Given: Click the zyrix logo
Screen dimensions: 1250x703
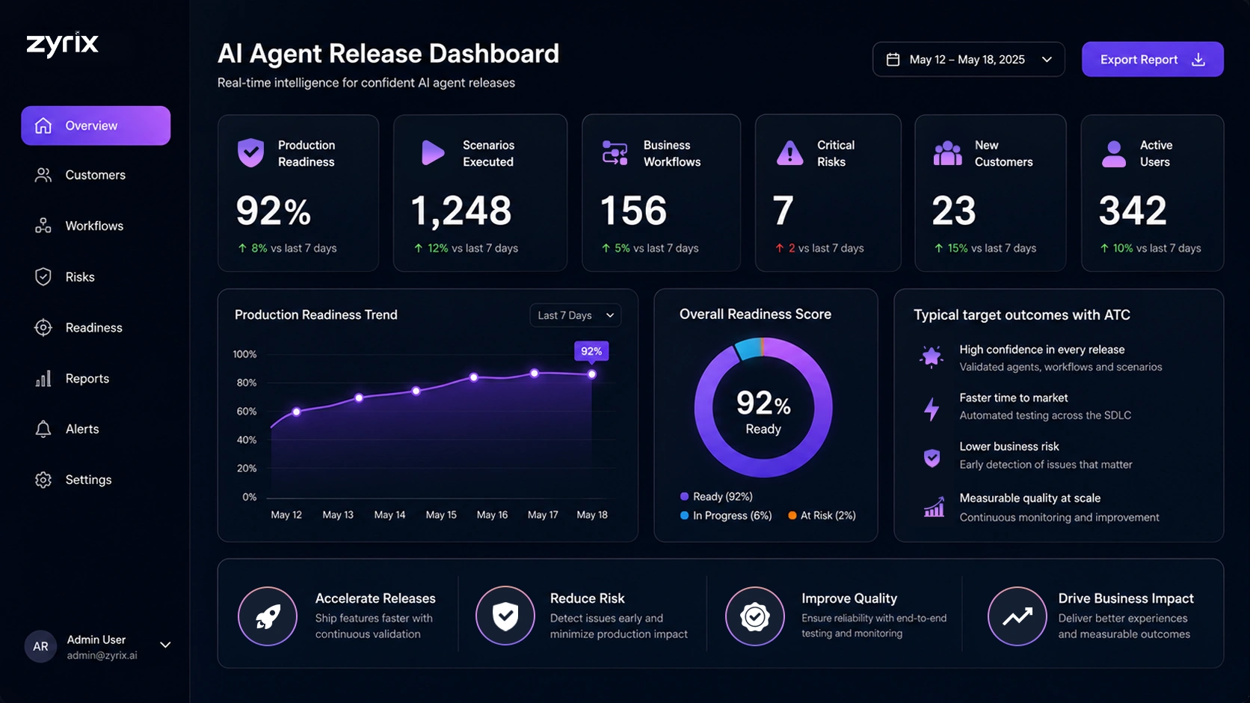Looking at the screenshot, I should tap(62, 45).
